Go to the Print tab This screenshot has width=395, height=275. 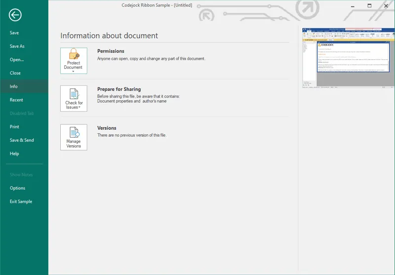pos(14,127)
